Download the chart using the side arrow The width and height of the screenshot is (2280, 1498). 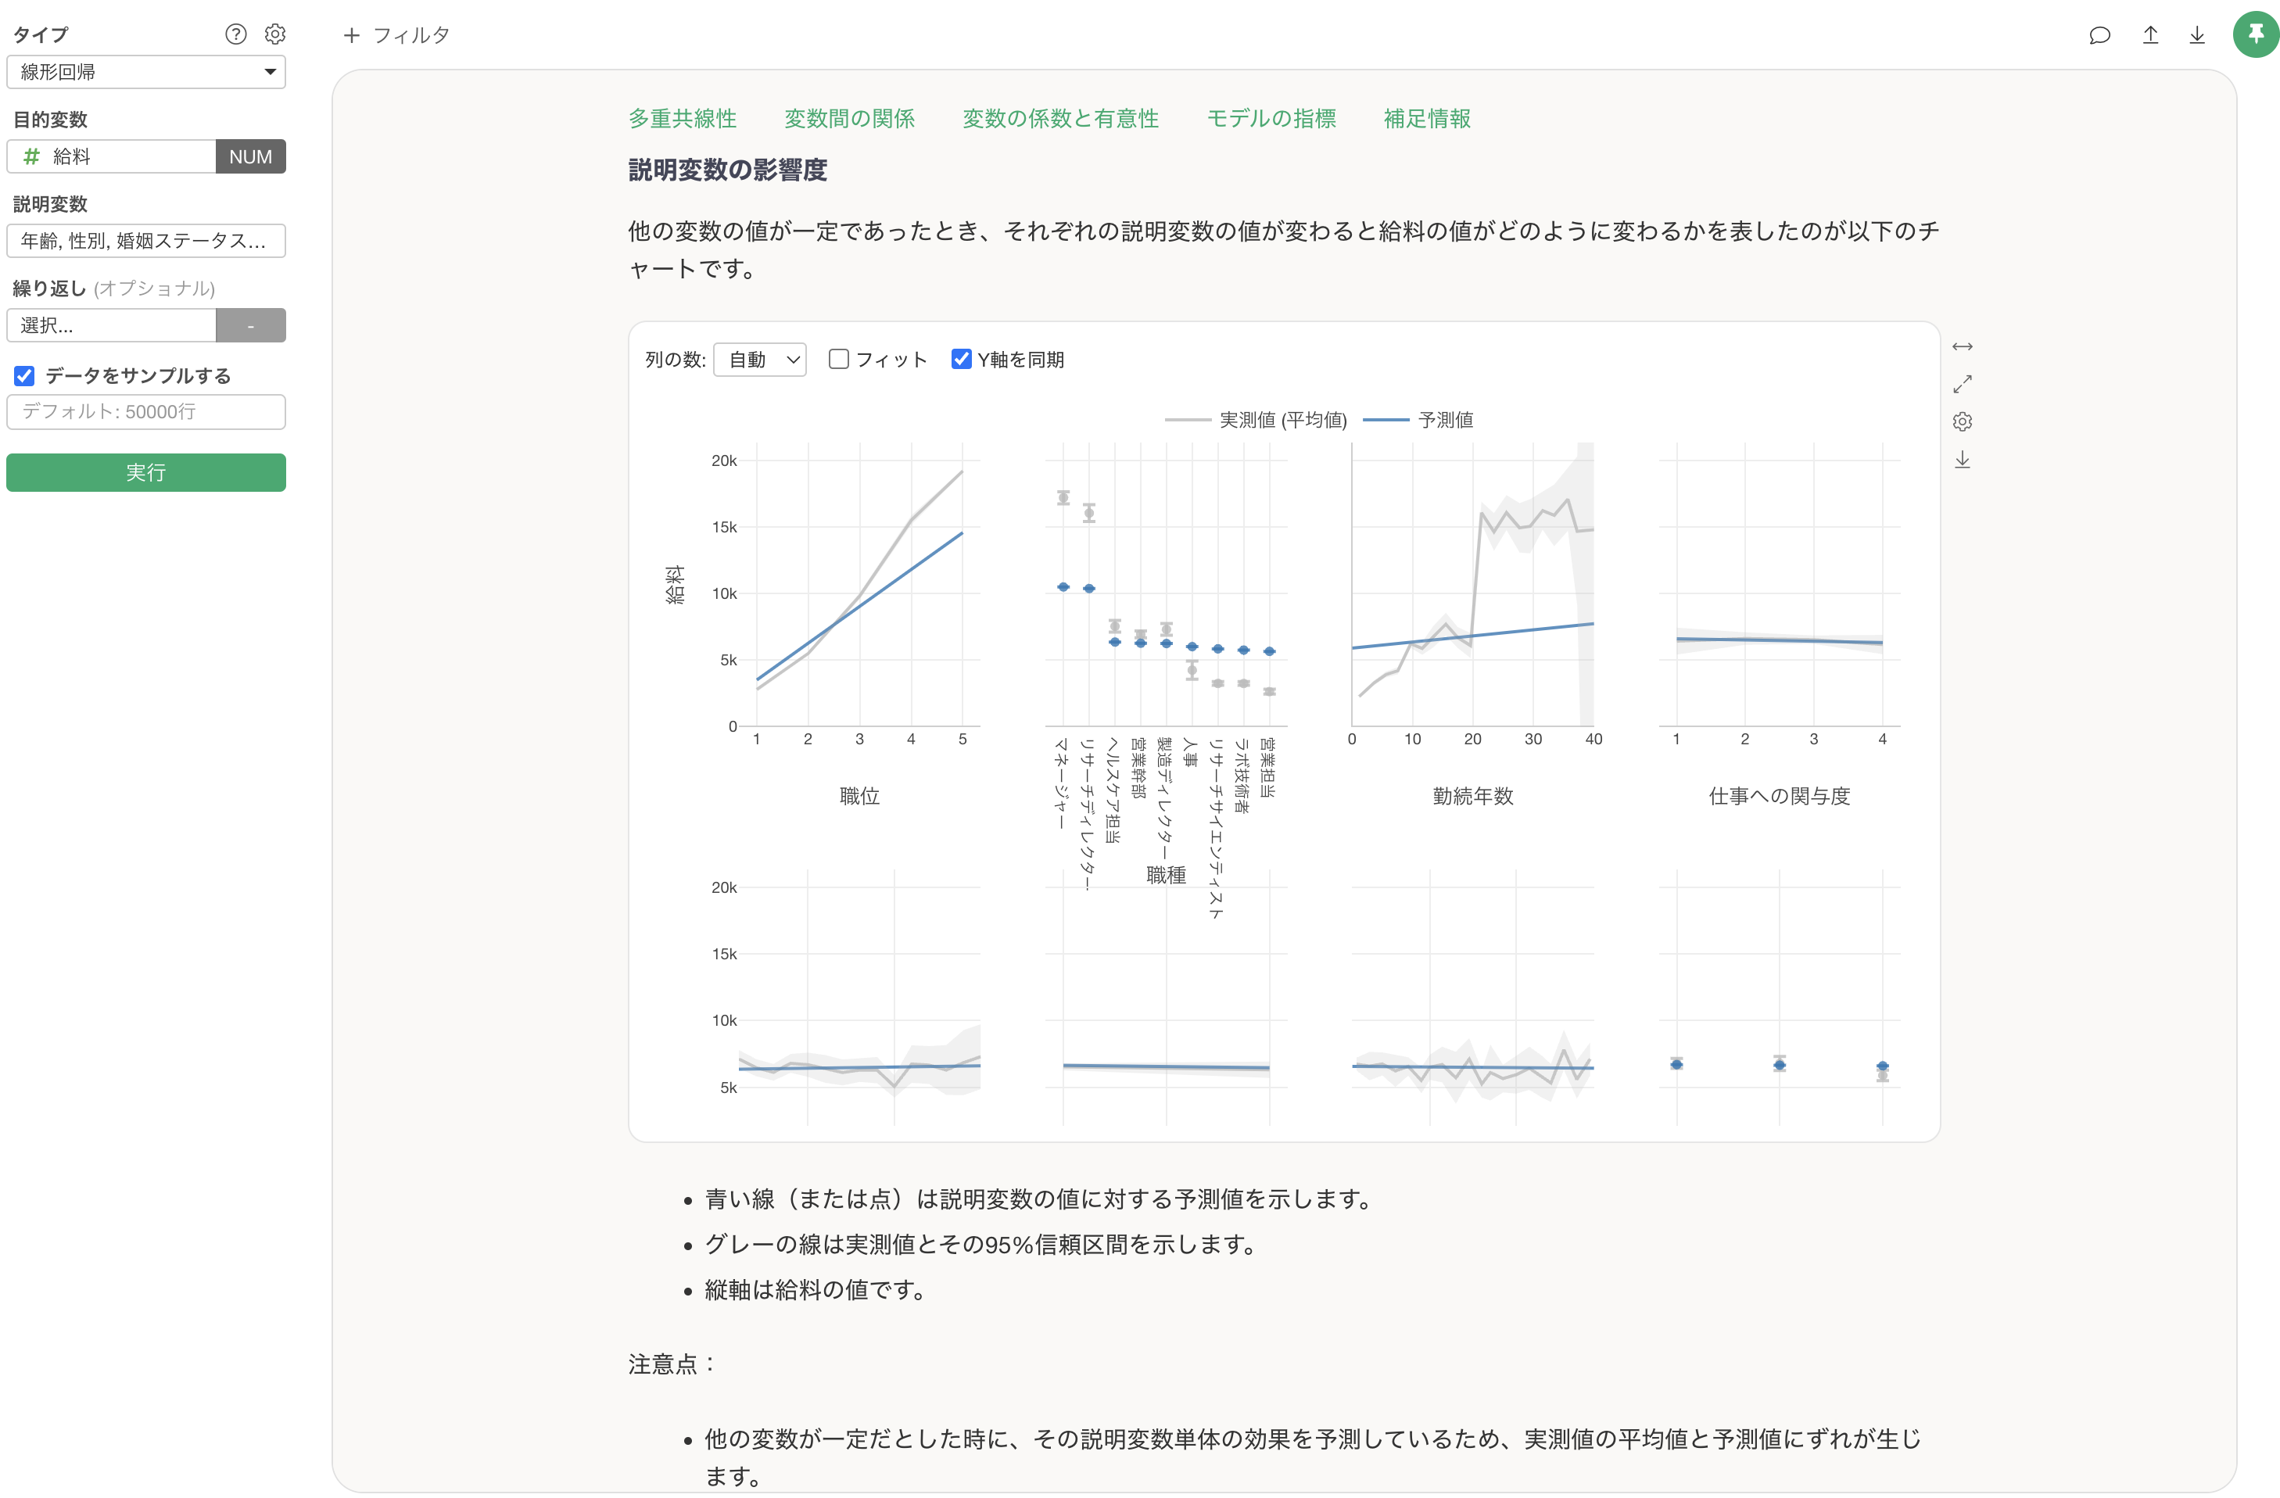point(1962,460)
